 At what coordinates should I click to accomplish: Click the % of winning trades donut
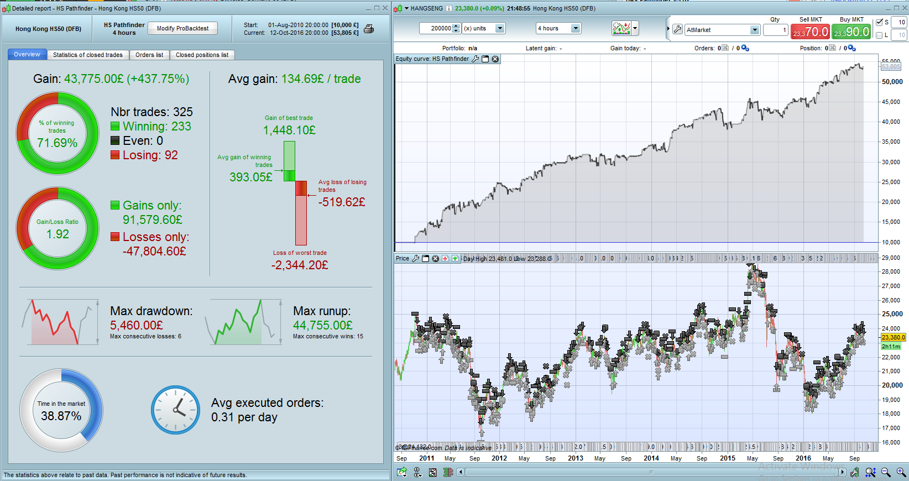pyautogui.click(x=58, y=133)
